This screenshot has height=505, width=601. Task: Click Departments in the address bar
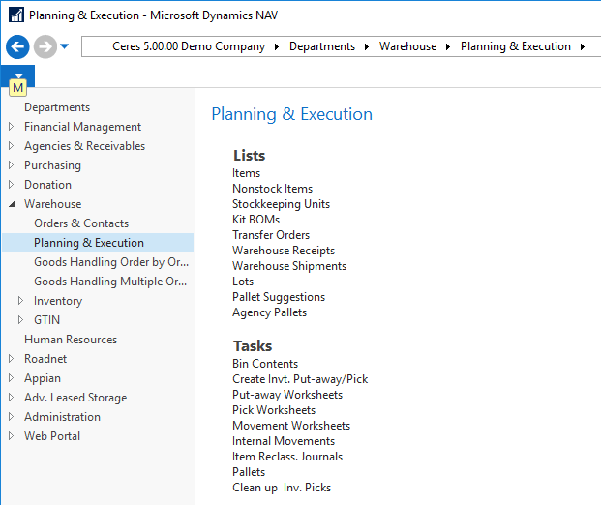coord(322,46)
